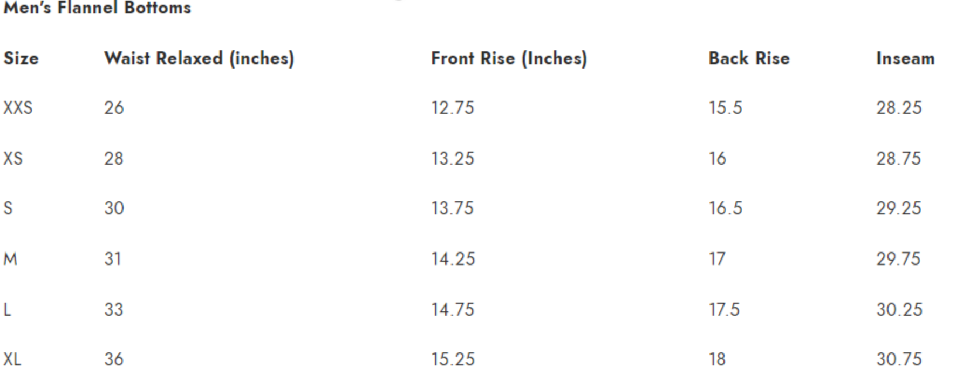
Task: Select the M back rise value 17
Action: (x=717, y=259)
